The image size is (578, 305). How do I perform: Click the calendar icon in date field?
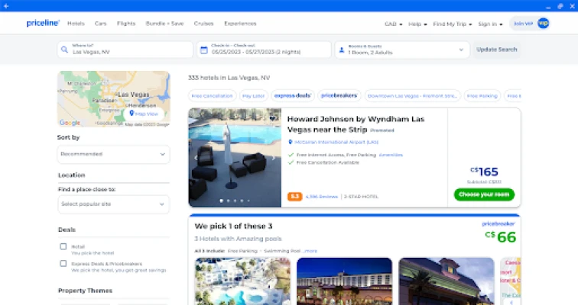(203, 50)
